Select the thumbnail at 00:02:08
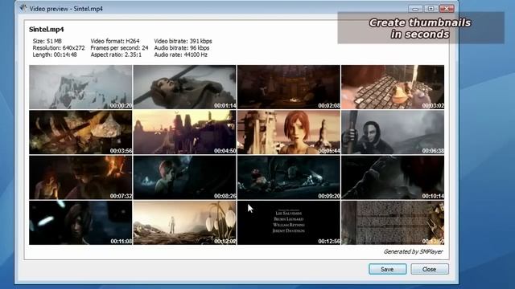This screenshot has height=289, width=515. (289, 87)
